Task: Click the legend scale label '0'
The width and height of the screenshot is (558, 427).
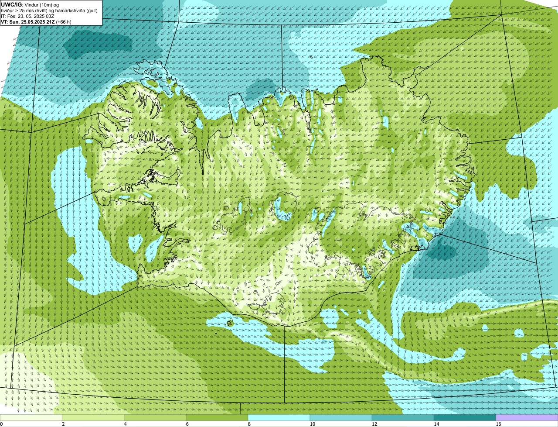Action: pos(1,424)
